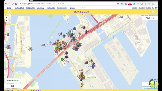
Task: Bookmark page with the star icon
Action: (118, 4)
